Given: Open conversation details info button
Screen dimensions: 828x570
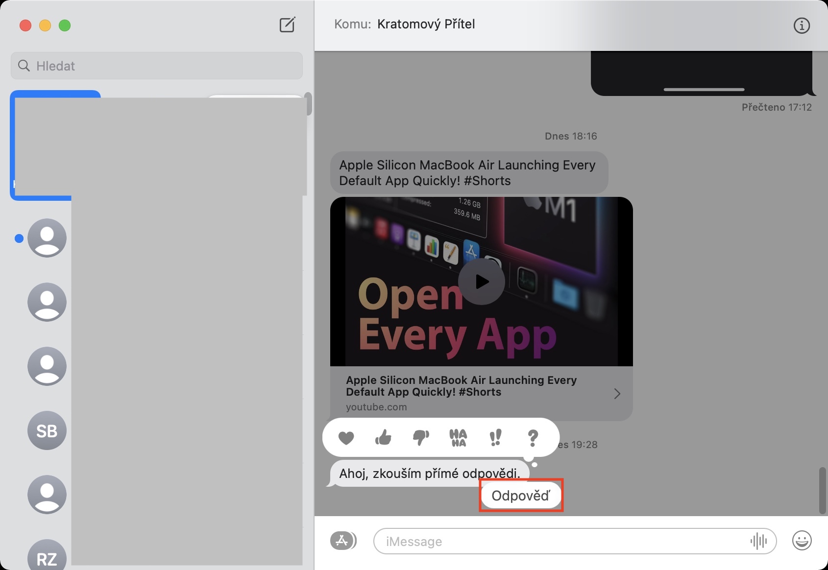Looking at the screenshot, I should click(x=802, y=25).
